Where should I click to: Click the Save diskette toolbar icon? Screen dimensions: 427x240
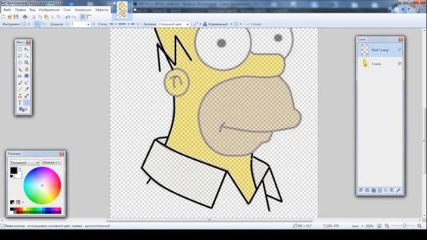16,17
